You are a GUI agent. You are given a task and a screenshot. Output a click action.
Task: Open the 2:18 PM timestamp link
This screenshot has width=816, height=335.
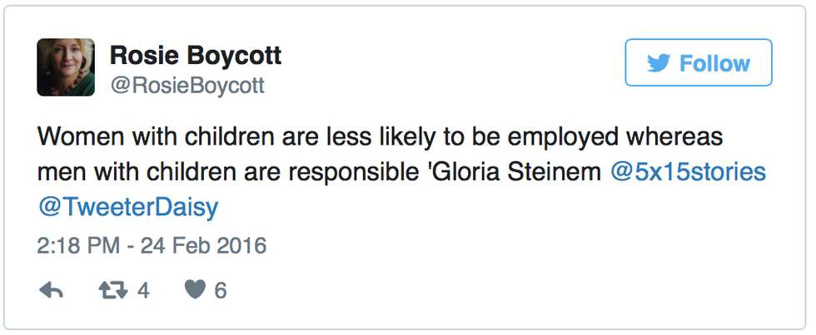79,246
